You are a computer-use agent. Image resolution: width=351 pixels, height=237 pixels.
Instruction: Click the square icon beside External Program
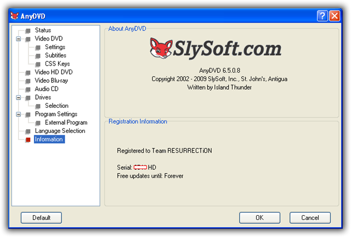38,123
